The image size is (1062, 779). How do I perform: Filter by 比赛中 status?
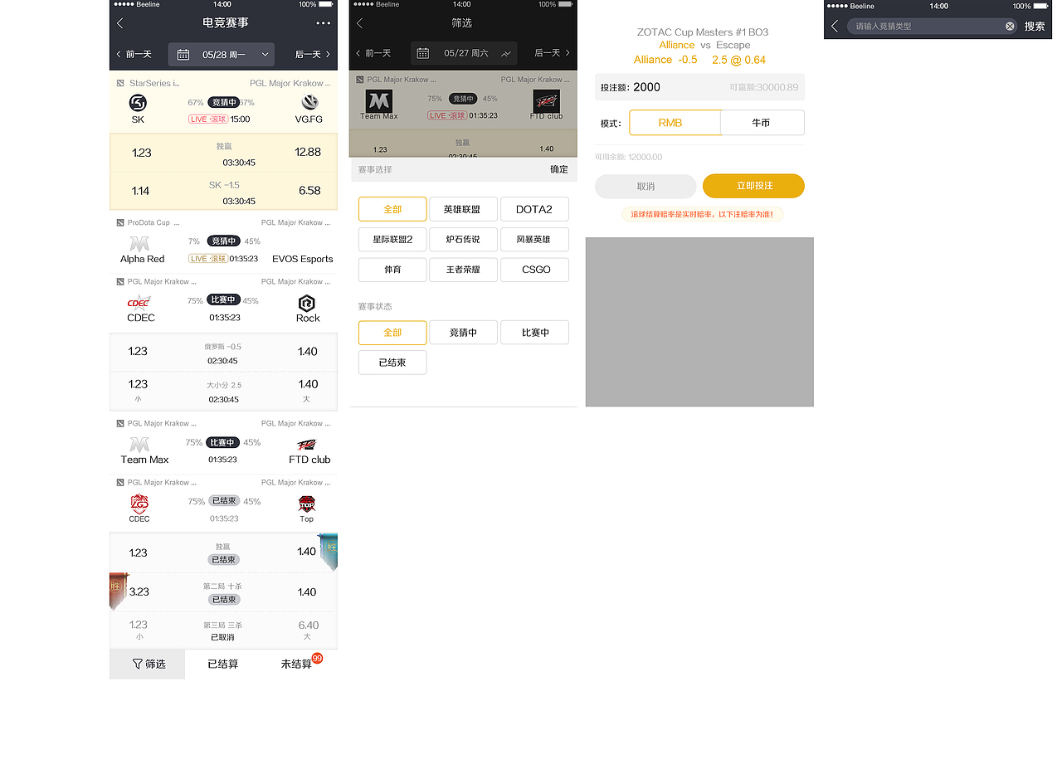(534, 333)
